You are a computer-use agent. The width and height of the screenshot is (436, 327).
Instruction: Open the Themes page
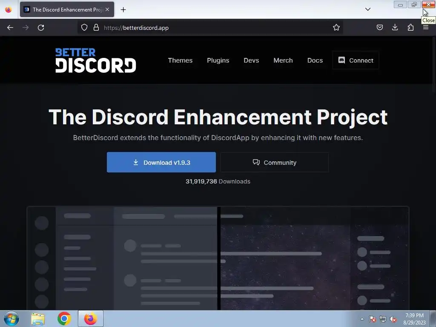(x=180, y=60)
